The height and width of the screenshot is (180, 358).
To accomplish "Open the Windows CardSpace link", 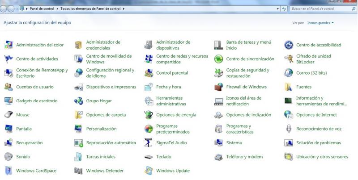I will tap(36, 171).
